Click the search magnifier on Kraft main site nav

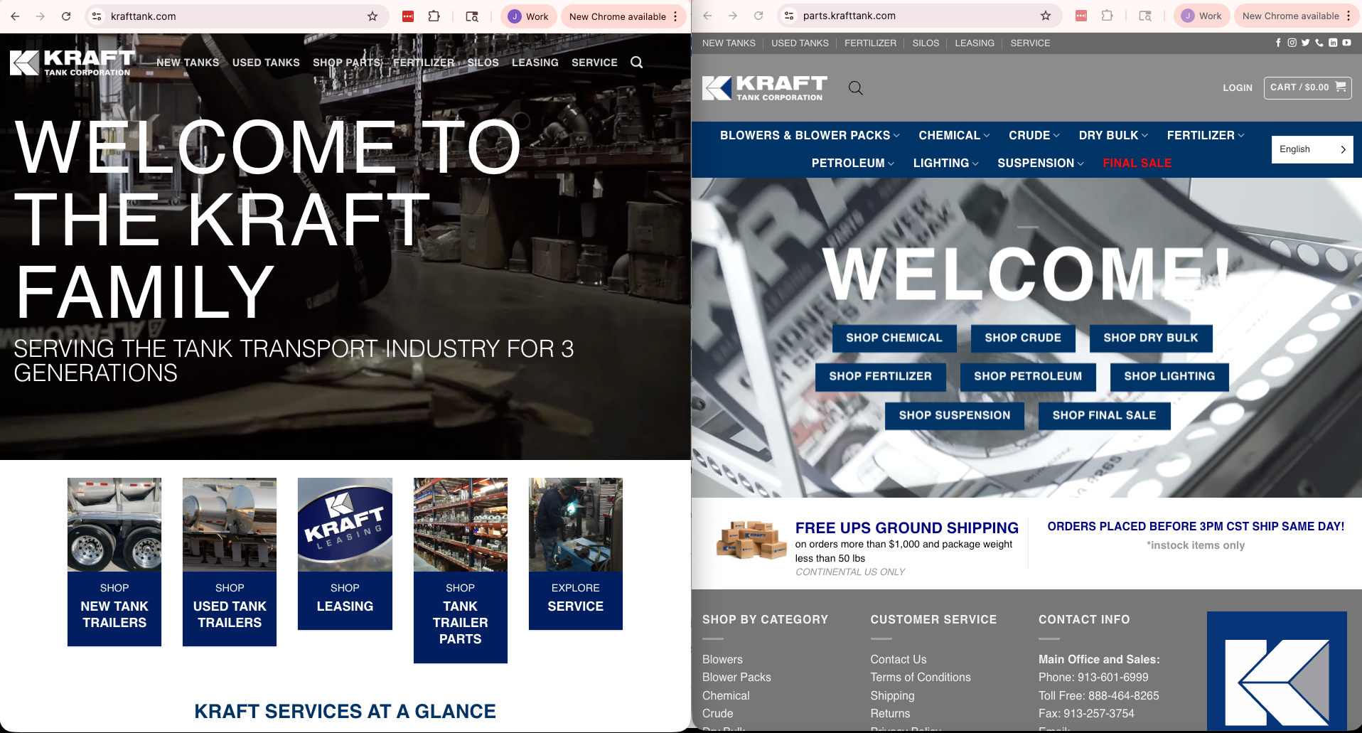point(637,63)
